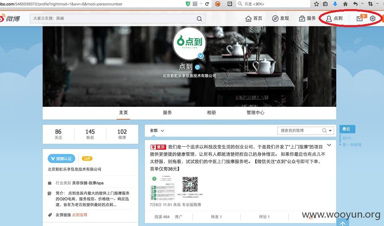Screen dimensions: 384x226
Task: Click 评论 1 comment button
Action: pos(264,217)
